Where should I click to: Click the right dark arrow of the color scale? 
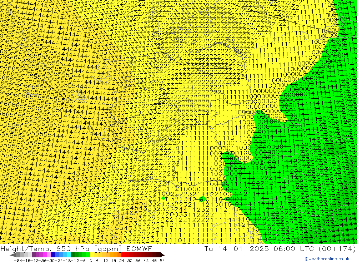[162, 255]
